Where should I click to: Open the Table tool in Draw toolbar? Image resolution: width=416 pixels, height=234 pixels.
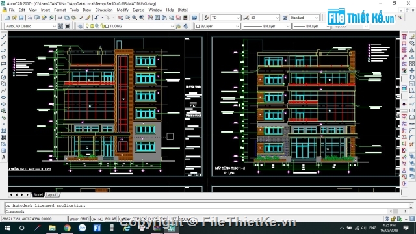pyautogui.click(x=3, y=151)
